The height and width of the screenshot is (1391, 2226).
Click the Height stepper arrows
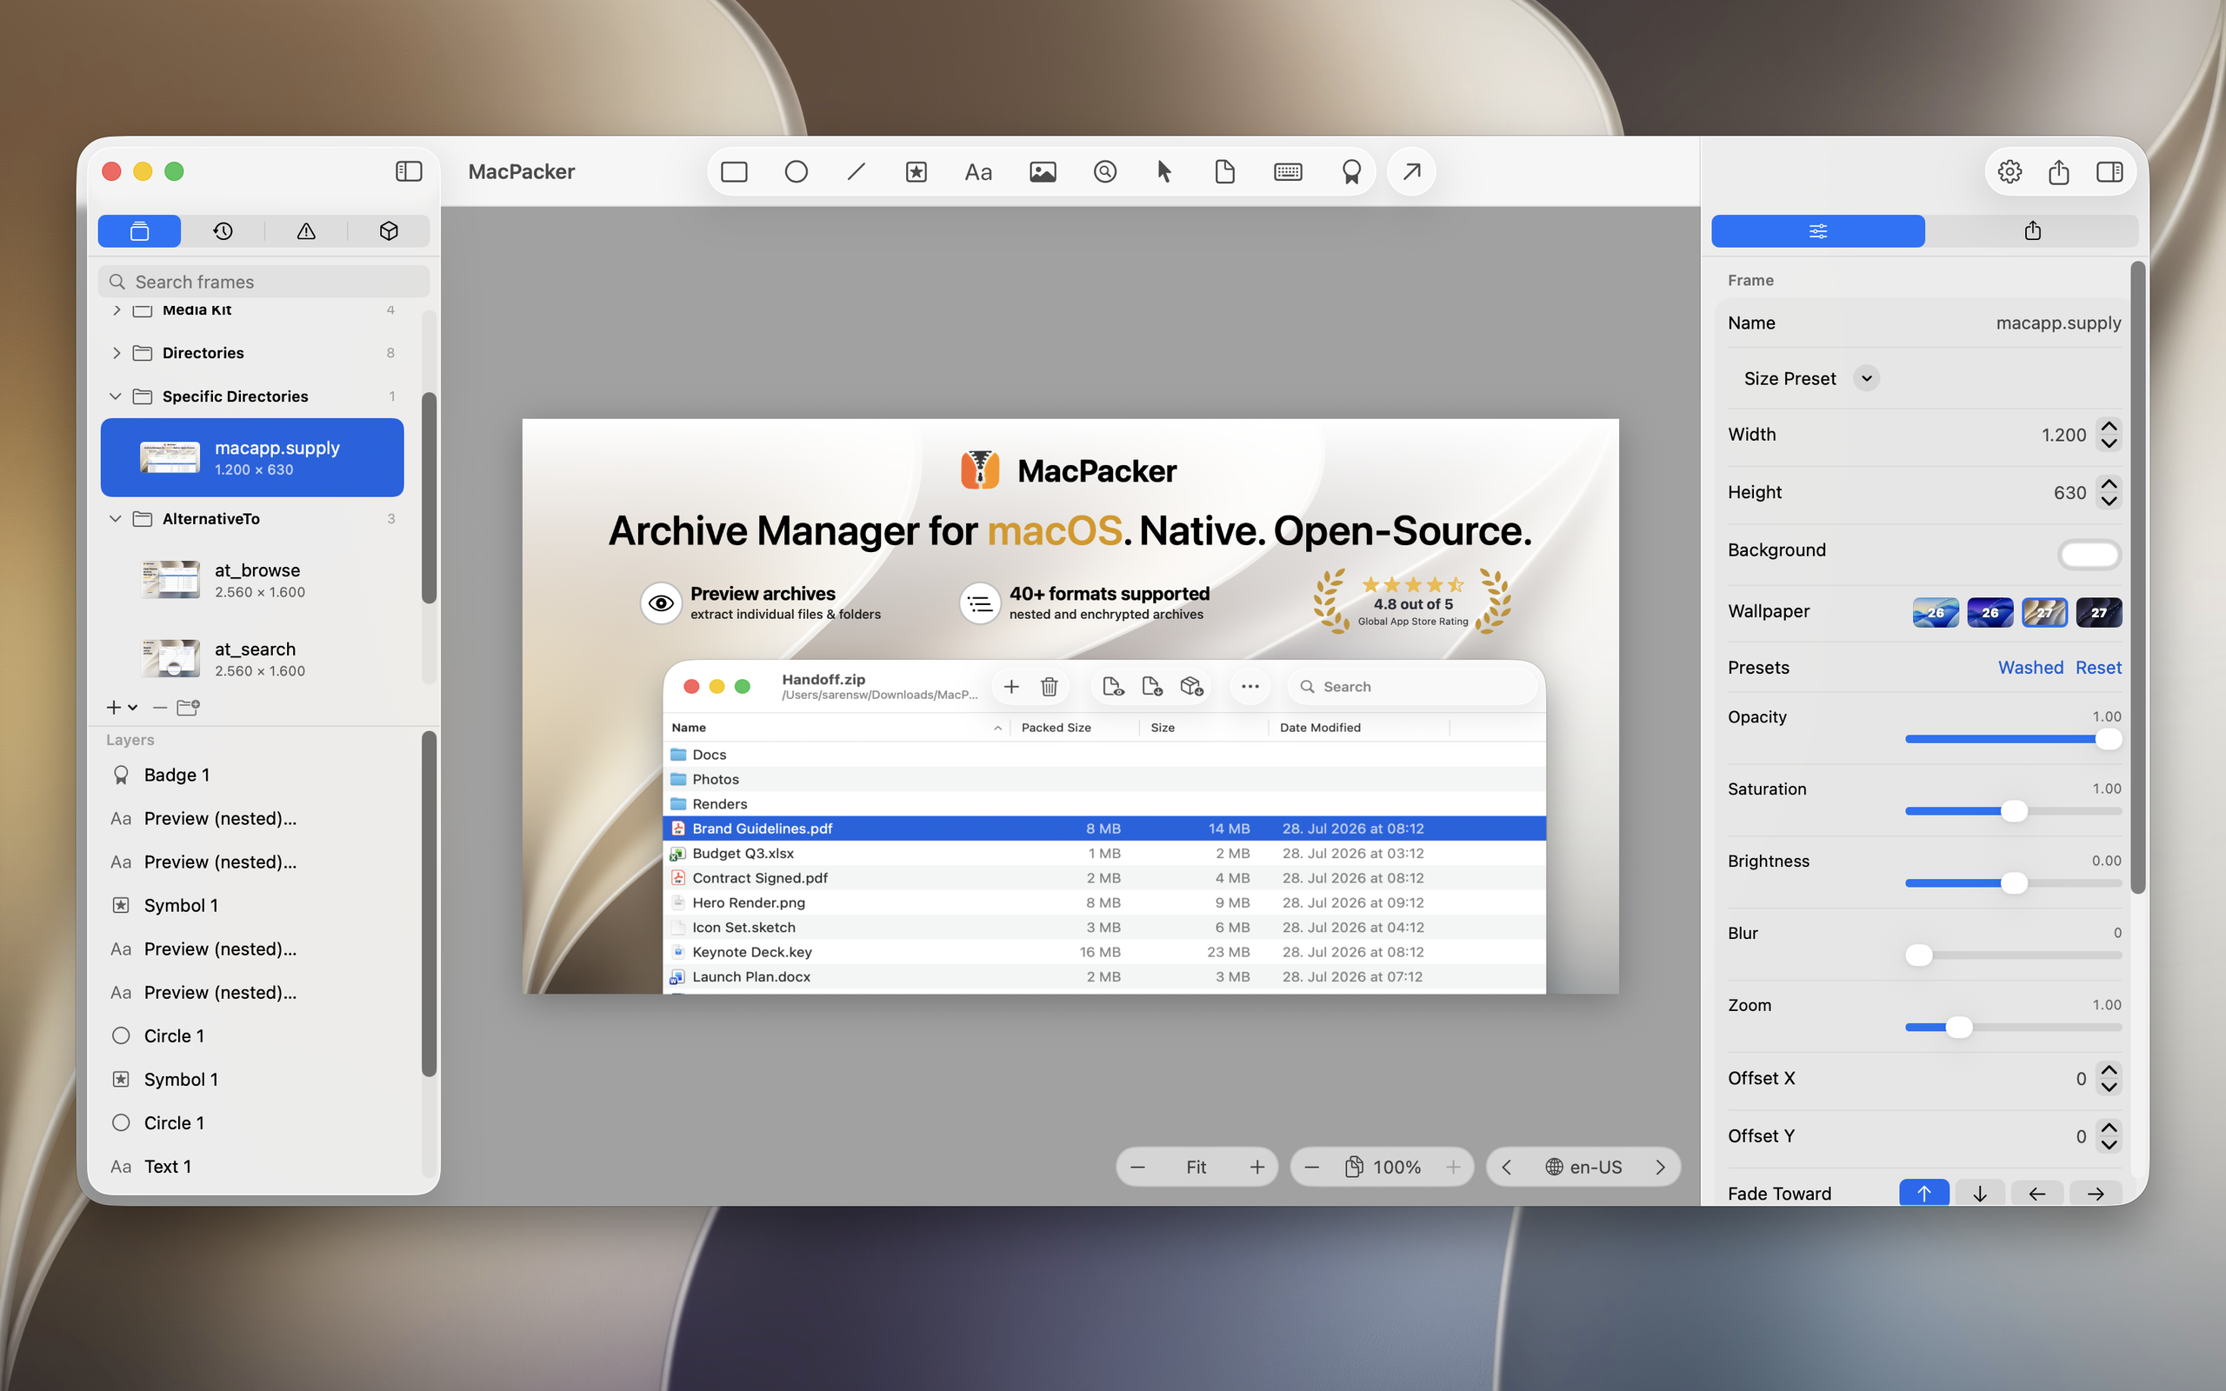coord(2109,492)
